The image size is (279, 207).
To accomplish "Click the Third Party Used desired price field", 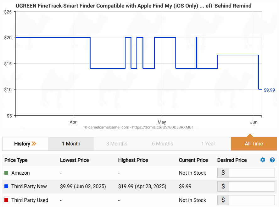I will point(251,200).
